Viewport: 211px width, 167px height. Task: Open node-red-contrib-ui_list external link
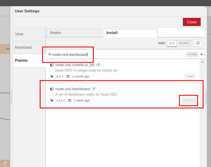98,65
